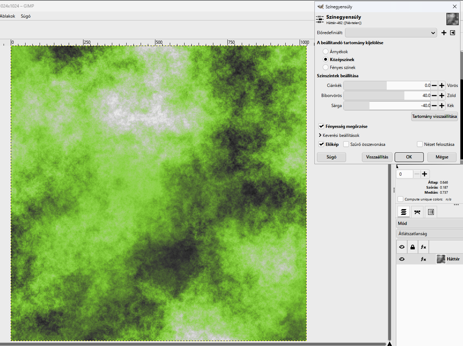Click the Visszaállítás button
Screen dimensions: 463x346
[377, 157]
